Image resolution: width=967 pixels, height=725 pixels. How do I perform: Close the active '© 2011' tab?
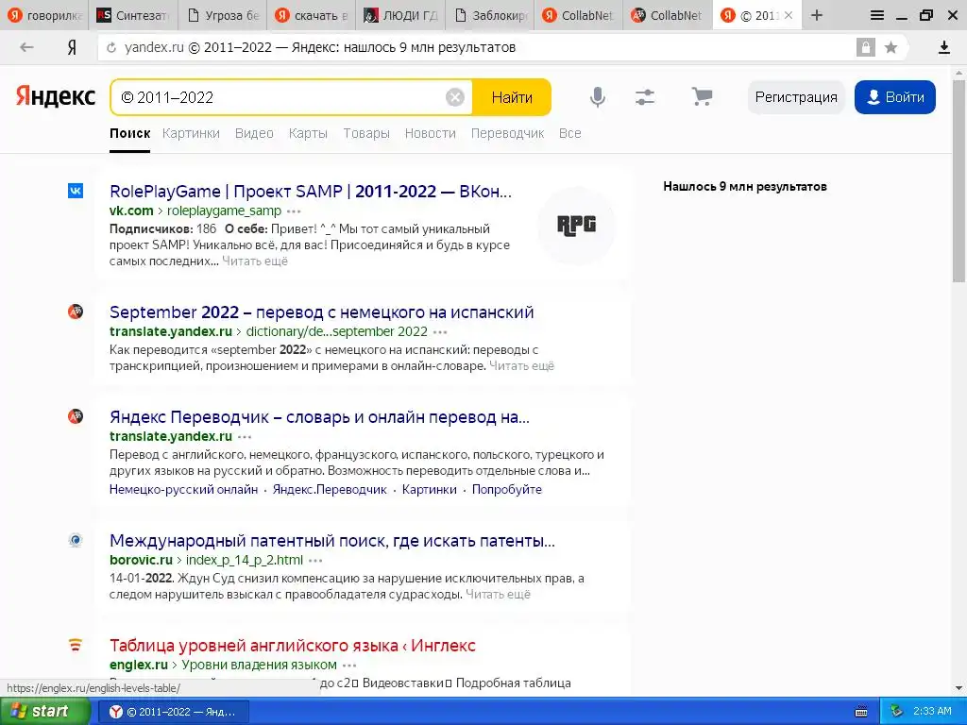789,15
